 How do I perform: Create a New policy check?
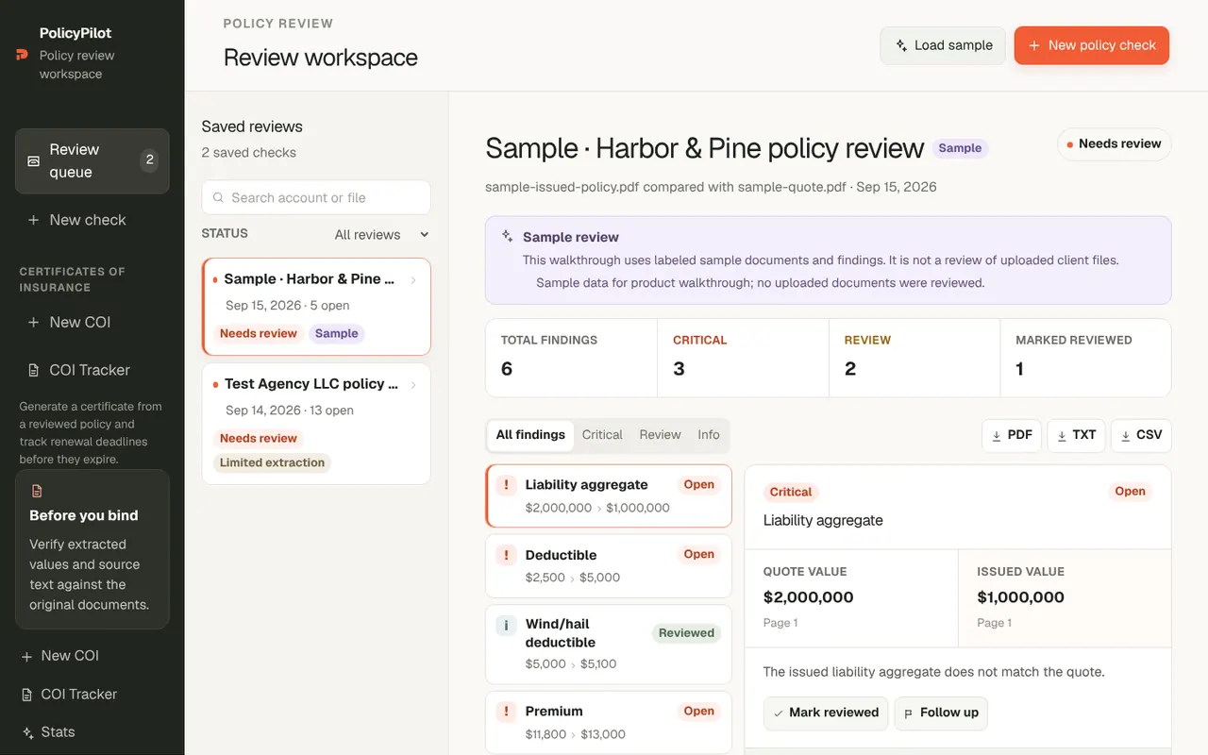coord(1092,45)
